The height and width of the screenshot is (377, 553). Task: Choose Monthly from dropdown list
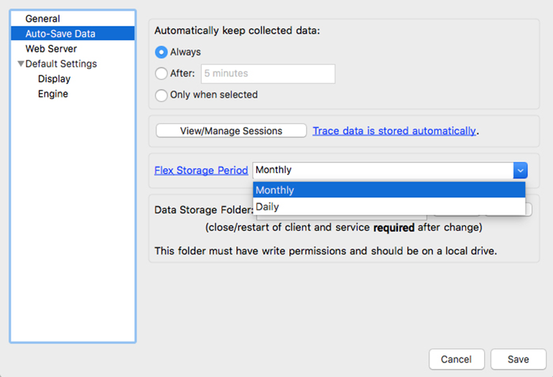coord(389,190)
